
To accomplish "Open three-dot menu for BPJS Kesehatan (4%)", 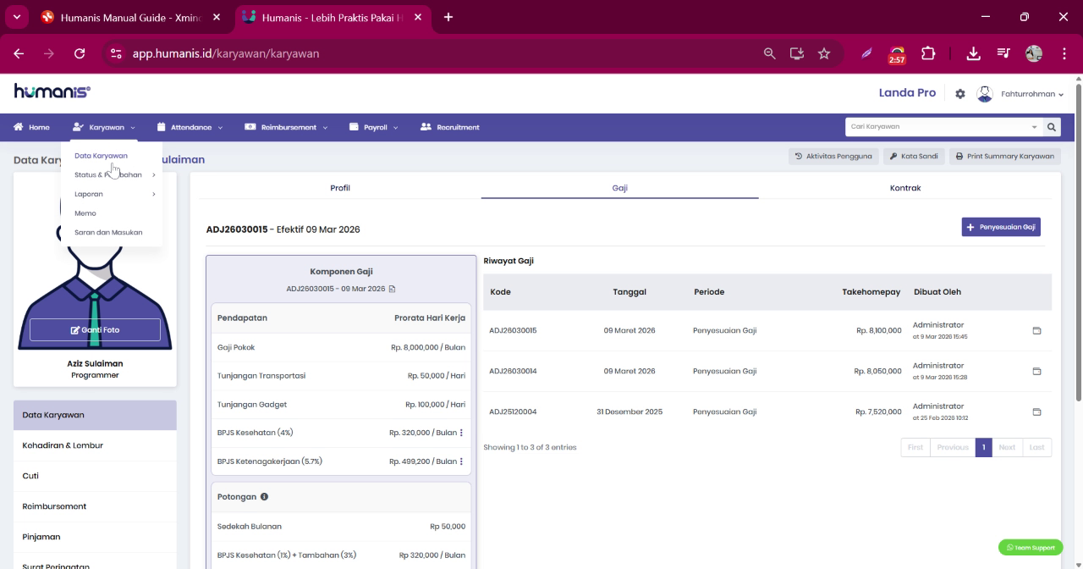I will [x=461, y=433].
